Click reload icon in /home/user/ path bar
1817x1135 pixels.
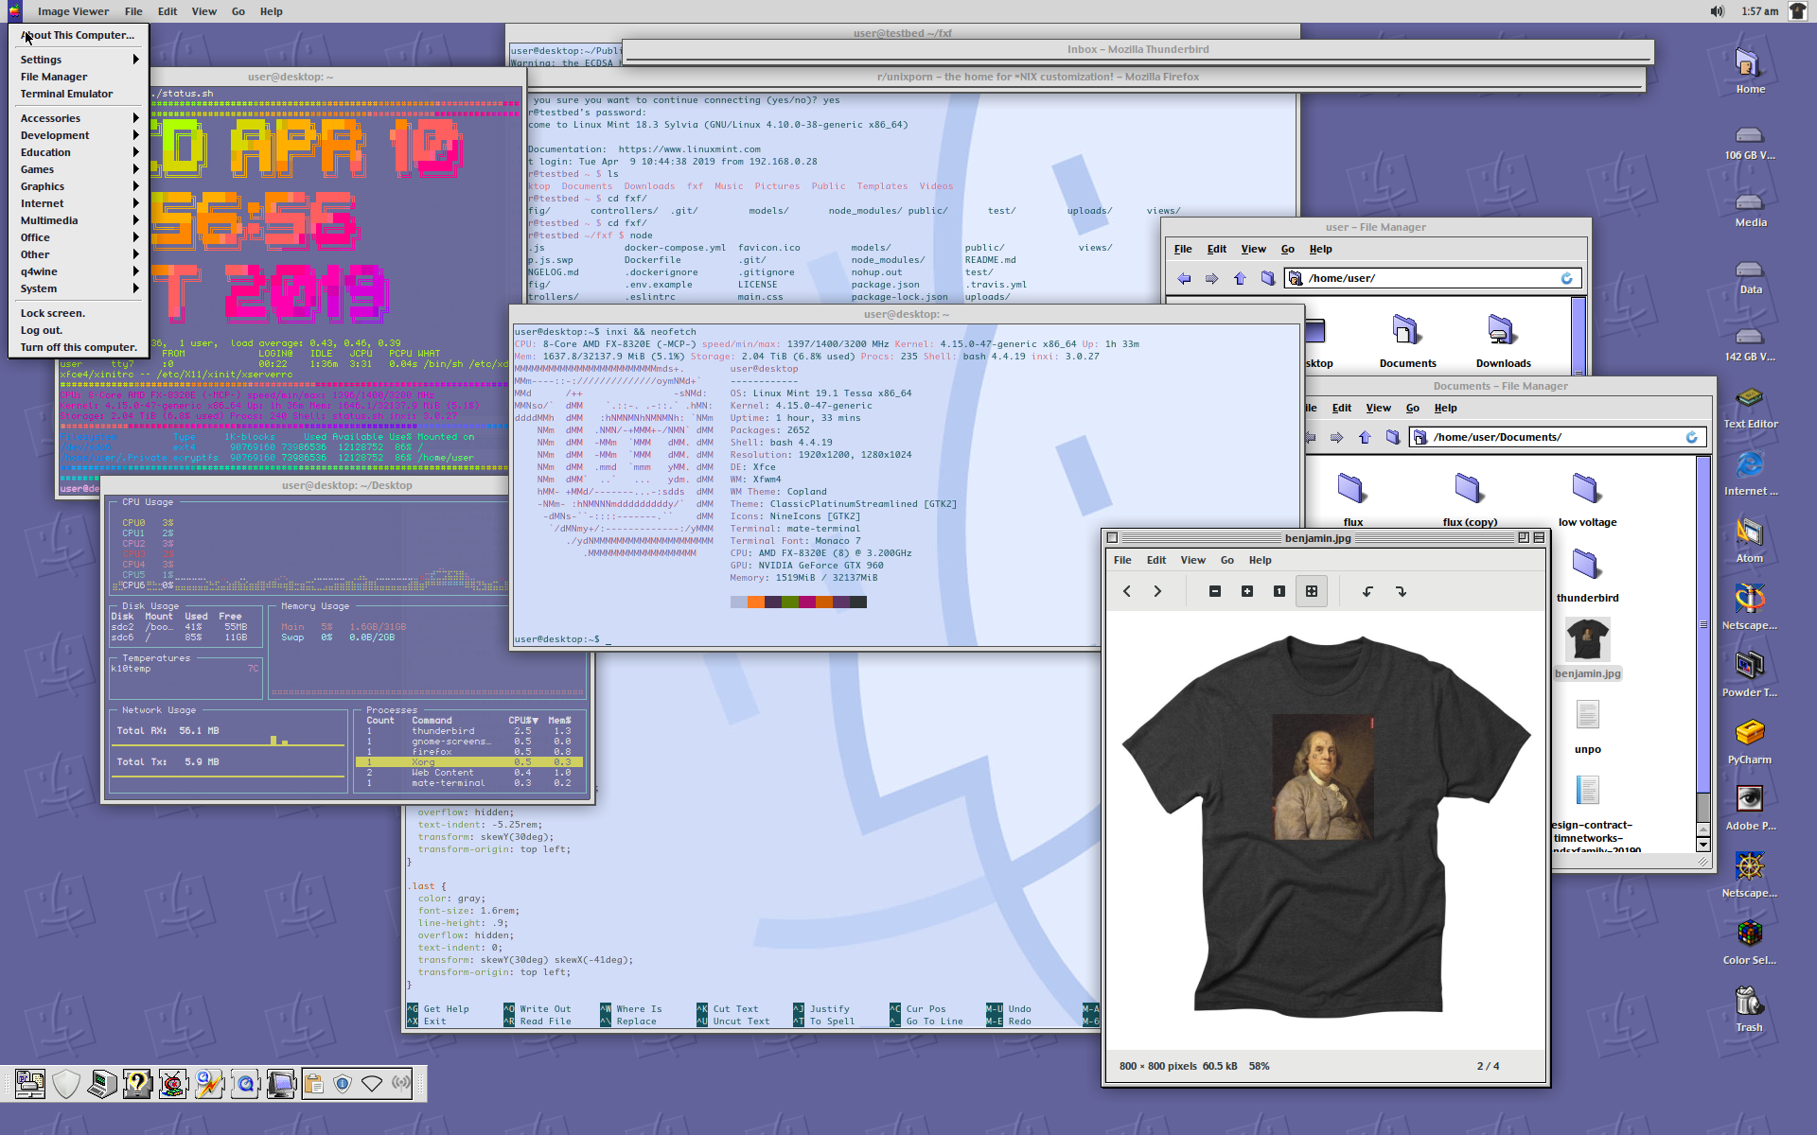(x=1566, y=278)
